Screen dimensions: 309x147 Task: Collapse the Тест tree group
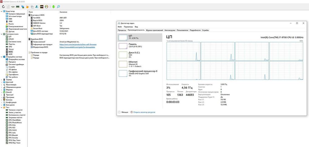point(2,108)
